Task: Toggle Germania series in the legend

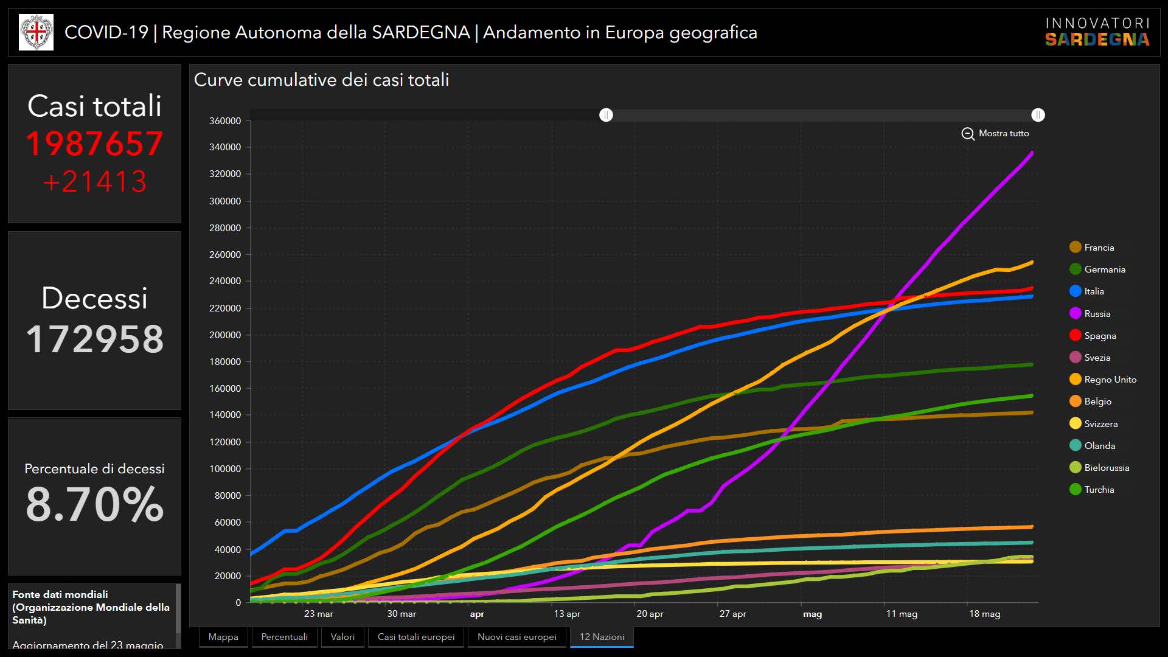Action: 1076,269
